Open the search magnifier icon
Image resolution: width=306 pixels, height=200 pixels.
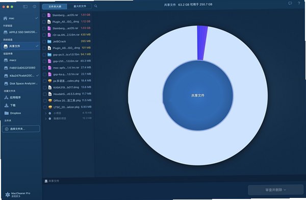(96, 6)
